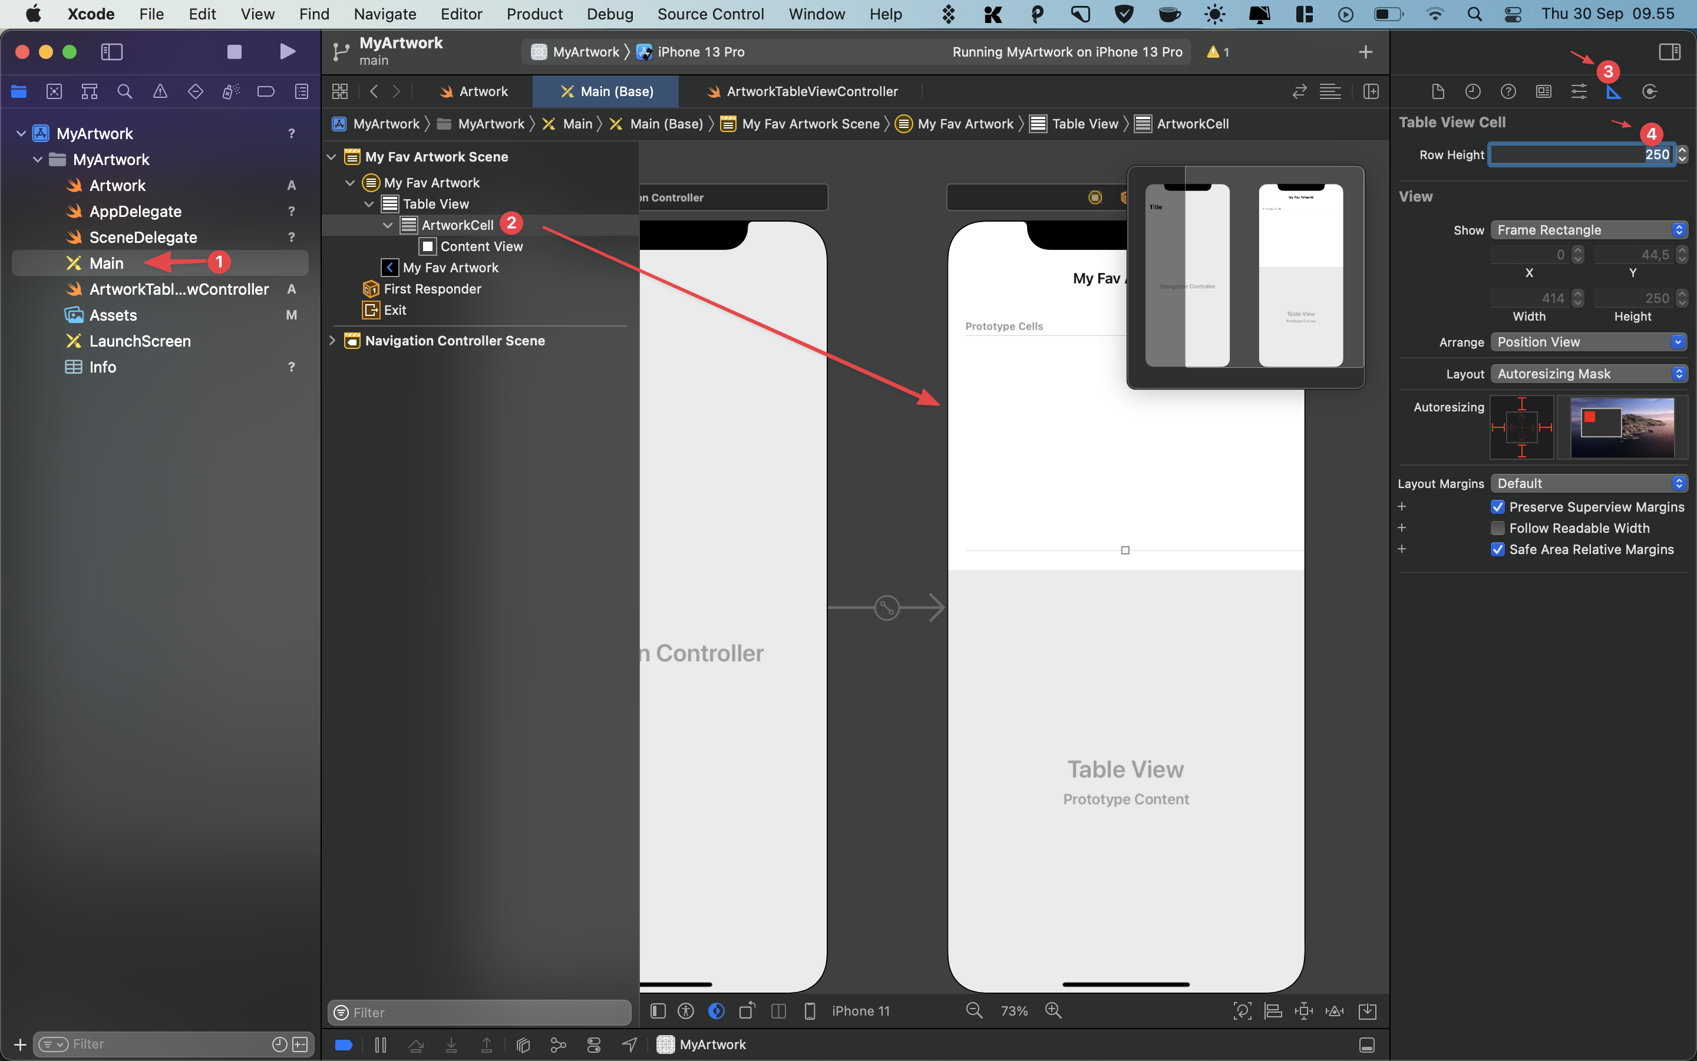Open the Resolve Auto Layout Issues menu
1697x1061 pixels.
(x=1335, y=1010)
